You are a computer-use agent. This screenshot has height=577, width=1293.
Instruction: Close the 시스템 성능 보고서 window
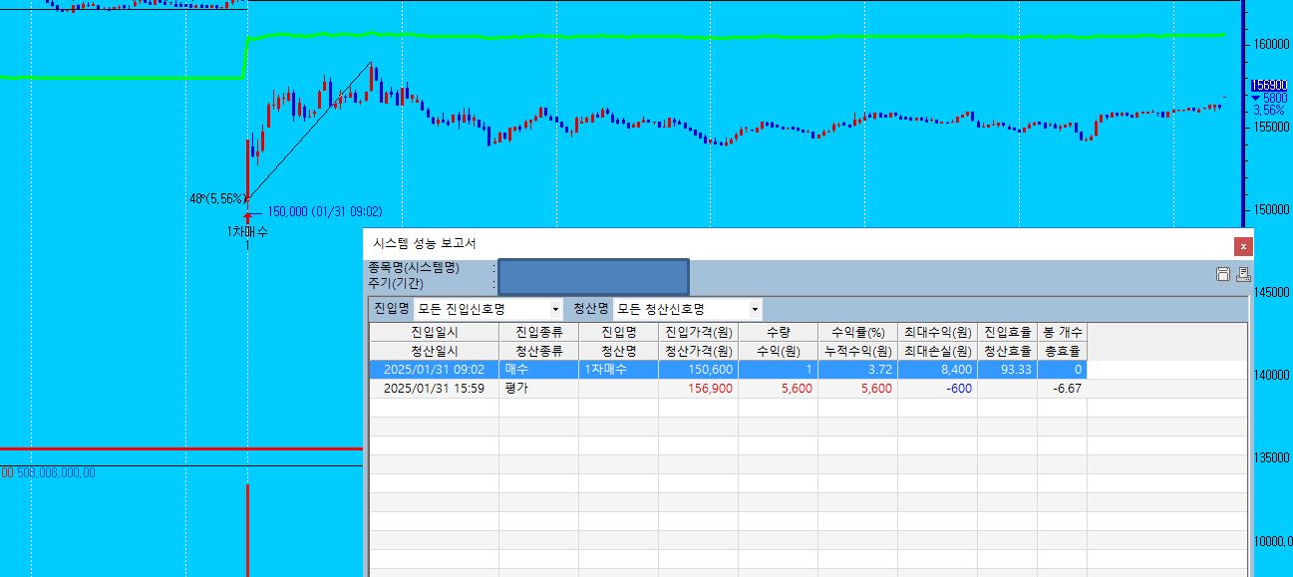point(1242,245)
